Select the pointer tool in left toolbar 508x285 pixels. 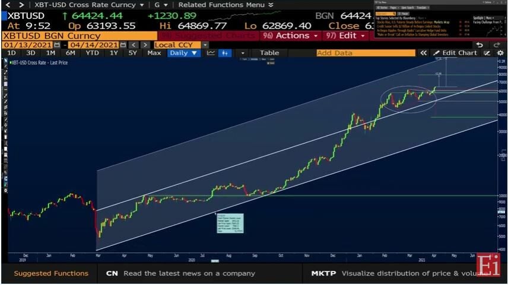point(5,61)
